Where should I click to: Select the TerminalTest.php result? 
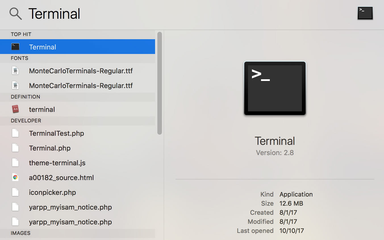[78, 133]
